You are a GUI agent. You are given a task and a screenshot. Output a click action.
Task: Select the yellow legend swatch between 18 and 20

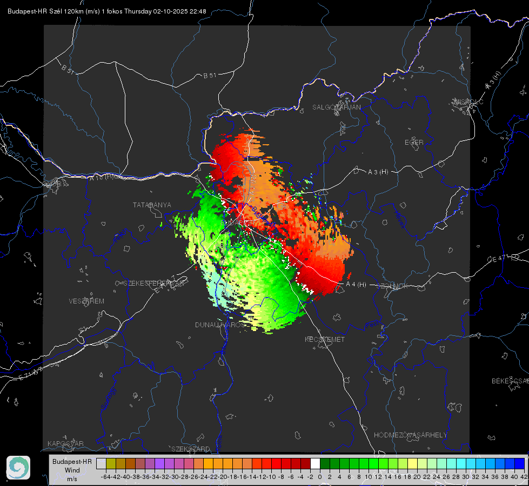[x=412, y=463]
